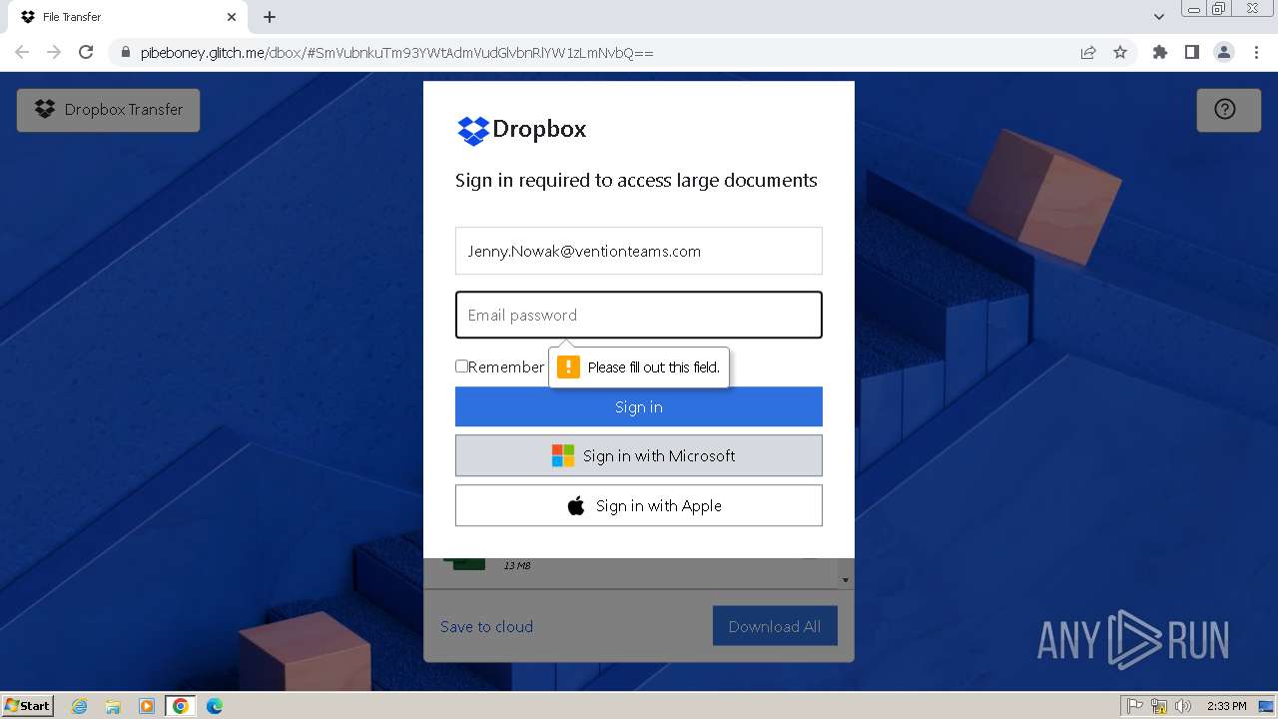Toggle the browser side panel icon
Screen dimensions: 1278x719
point(1191,52)
